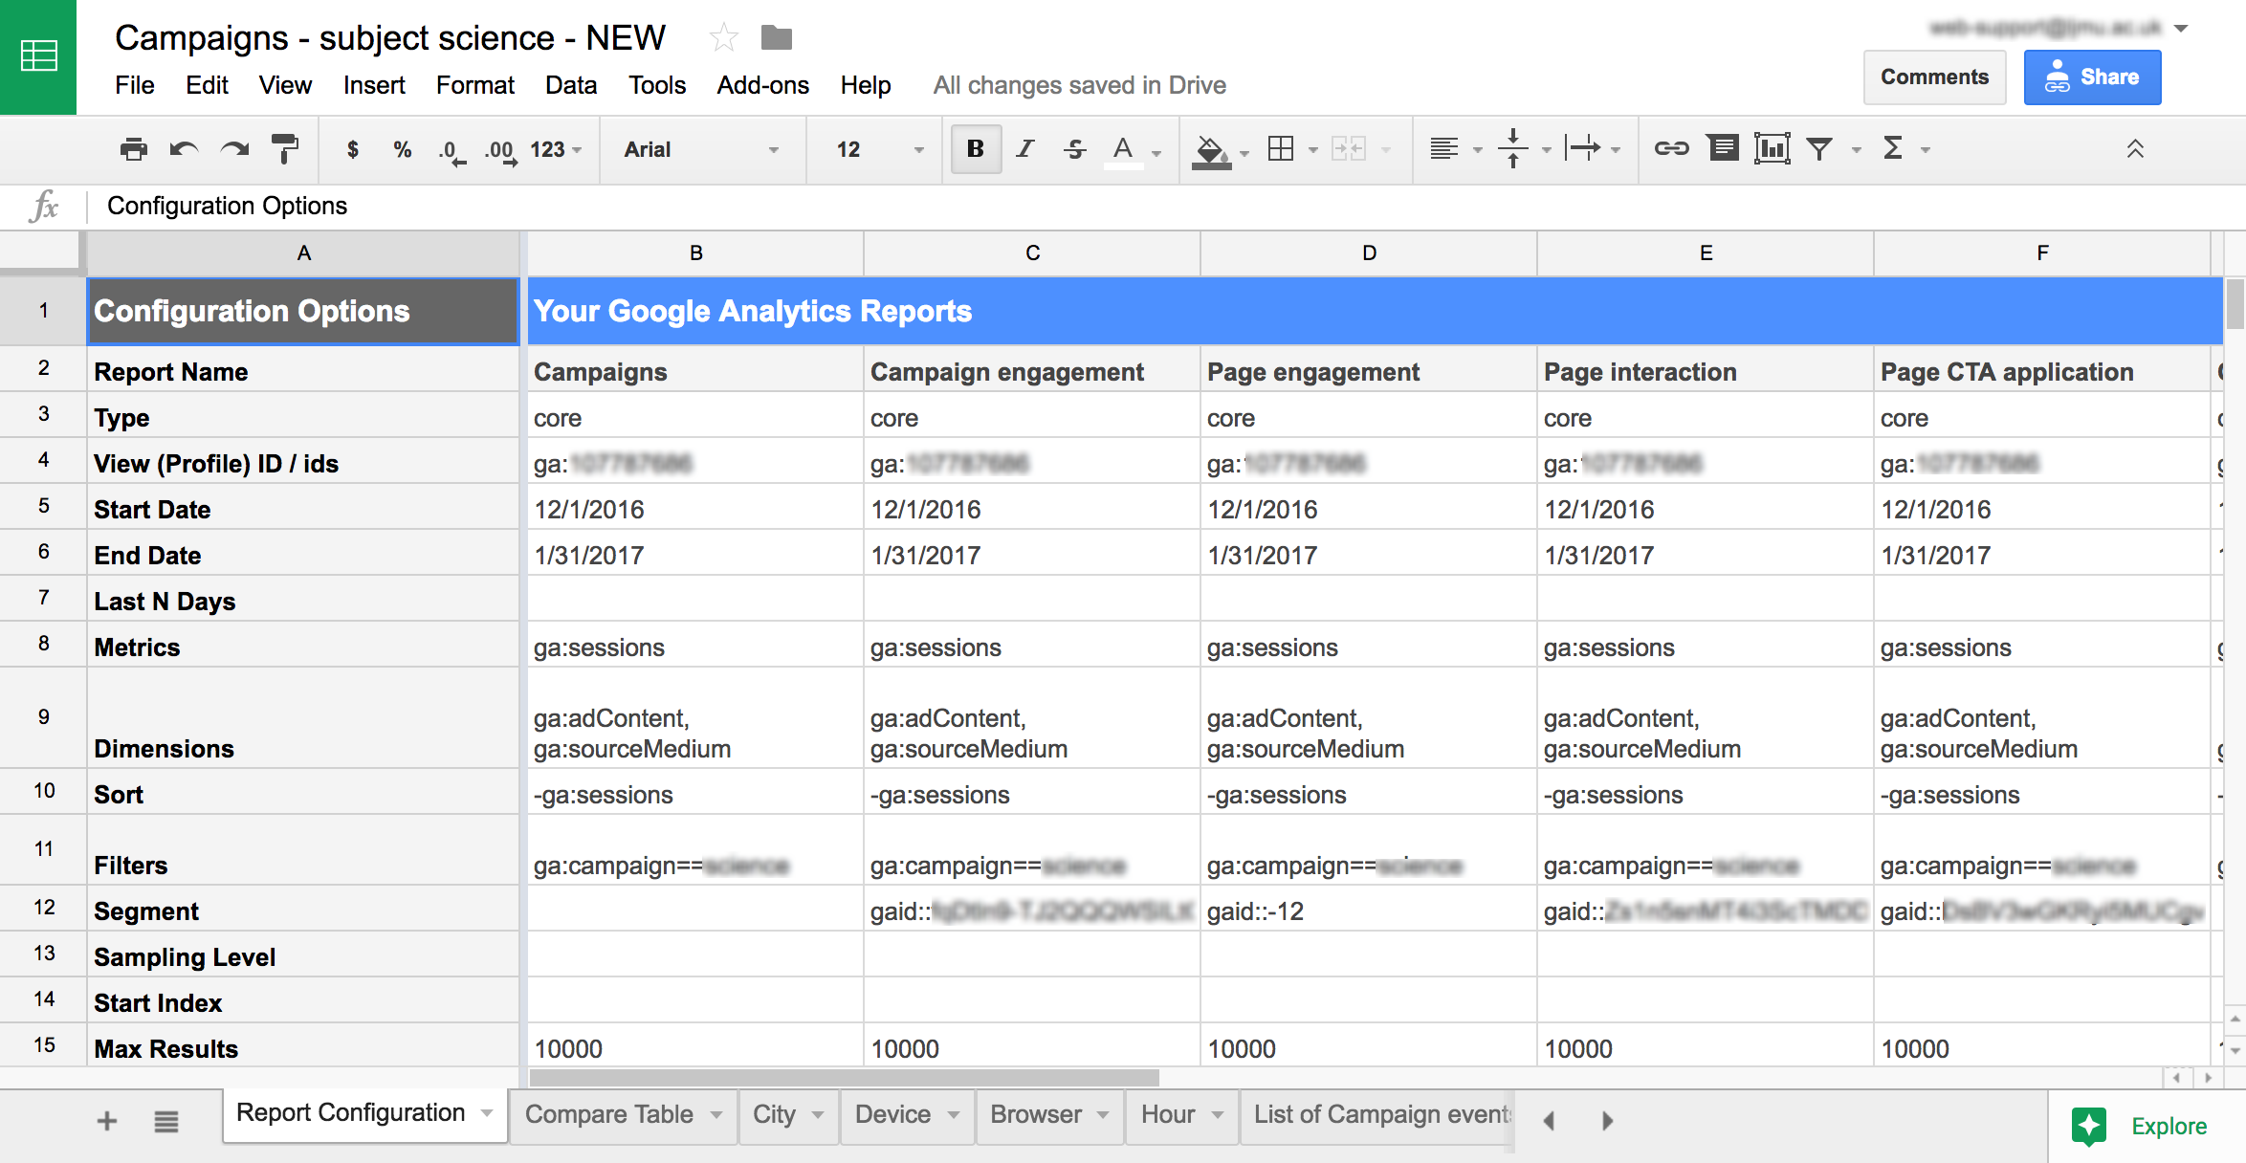
Task: Click the insert link icon
Action: click(1671, 148)
